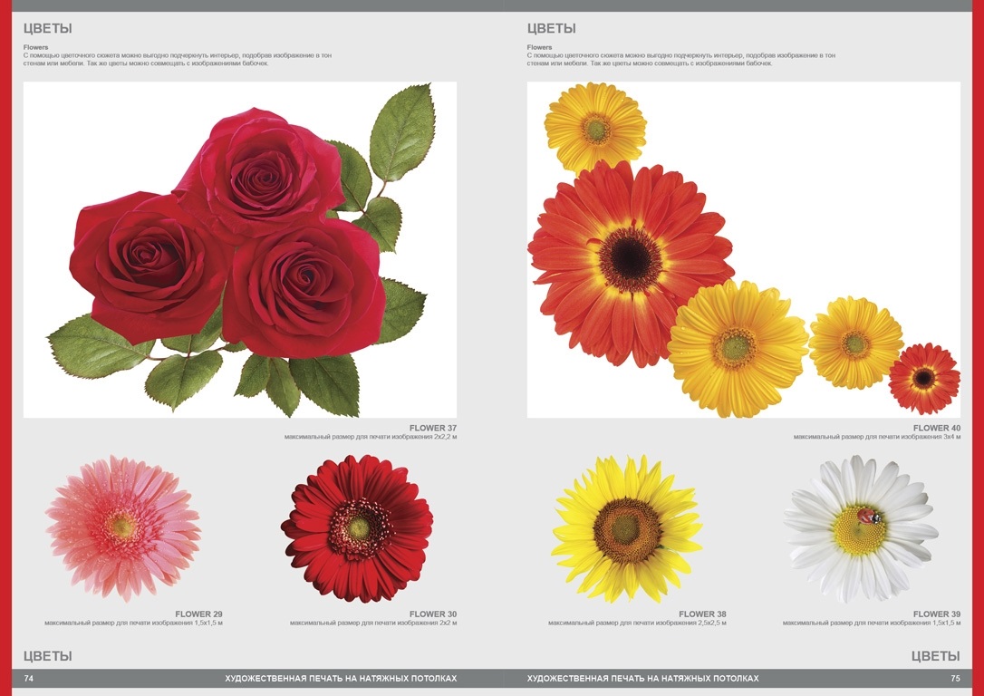Screen dimensions: 984x696
Task: Click the red roses image
Action: point(240,249)
